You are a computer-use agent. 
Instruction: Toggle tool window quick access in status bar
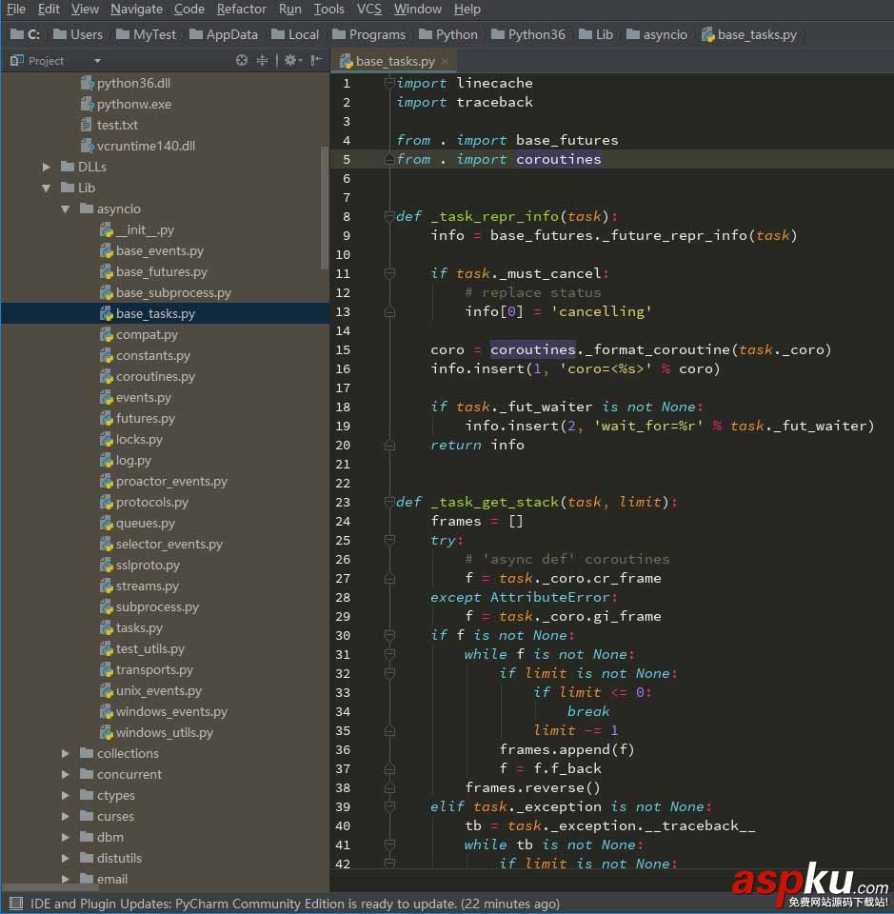16,904
